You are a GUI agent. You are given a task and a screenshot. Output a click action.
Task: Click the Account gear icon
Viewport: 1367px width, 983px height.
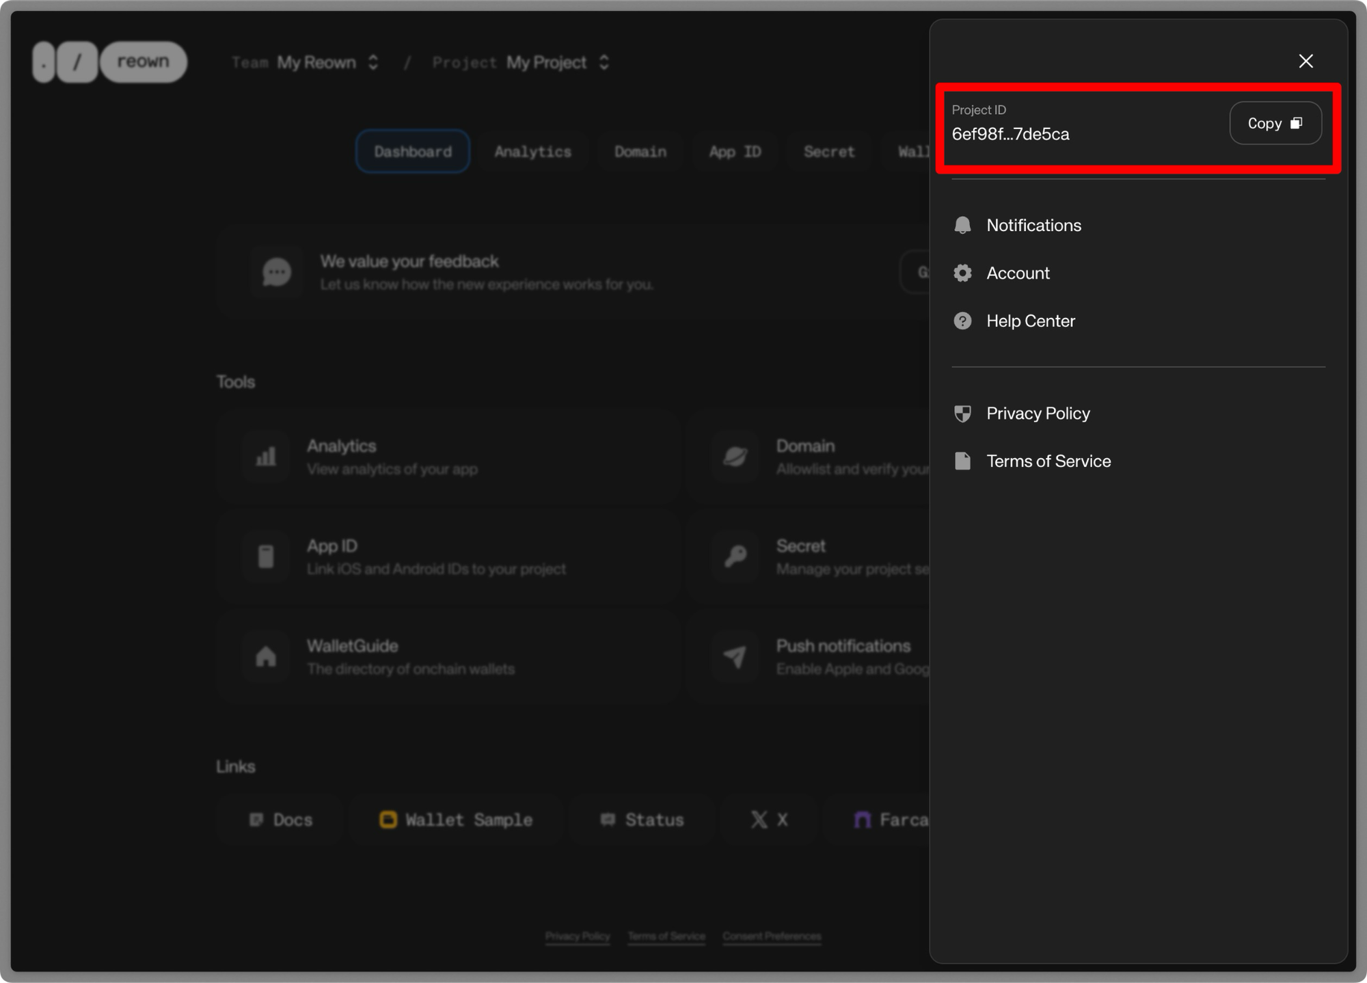[962, 273]
